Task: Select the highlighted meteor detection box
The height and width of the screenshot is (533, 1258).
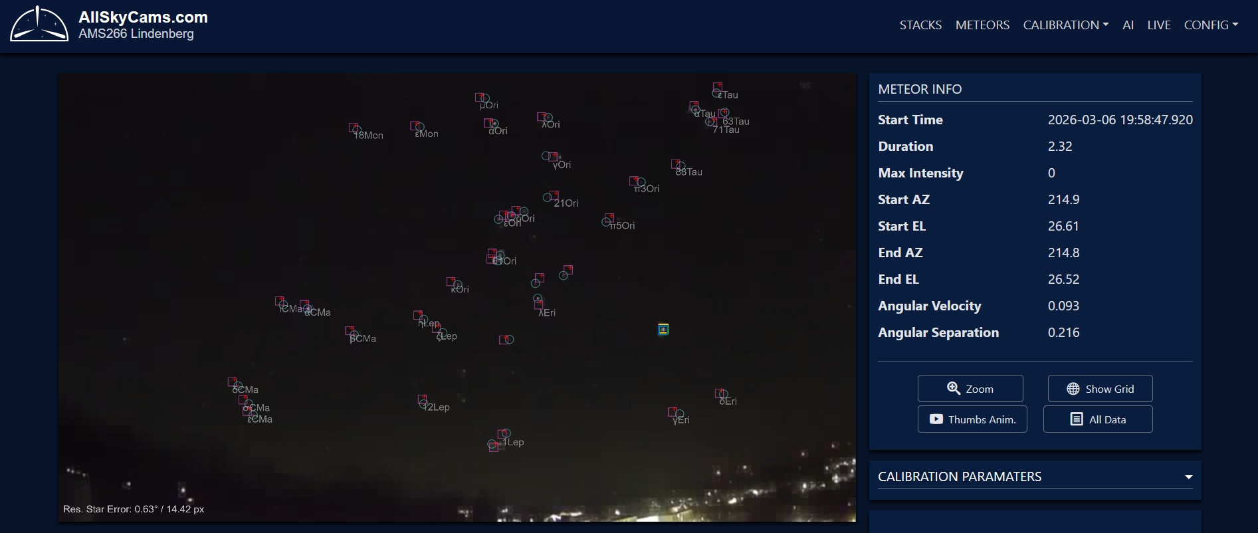Action: (x=663, y=330)
